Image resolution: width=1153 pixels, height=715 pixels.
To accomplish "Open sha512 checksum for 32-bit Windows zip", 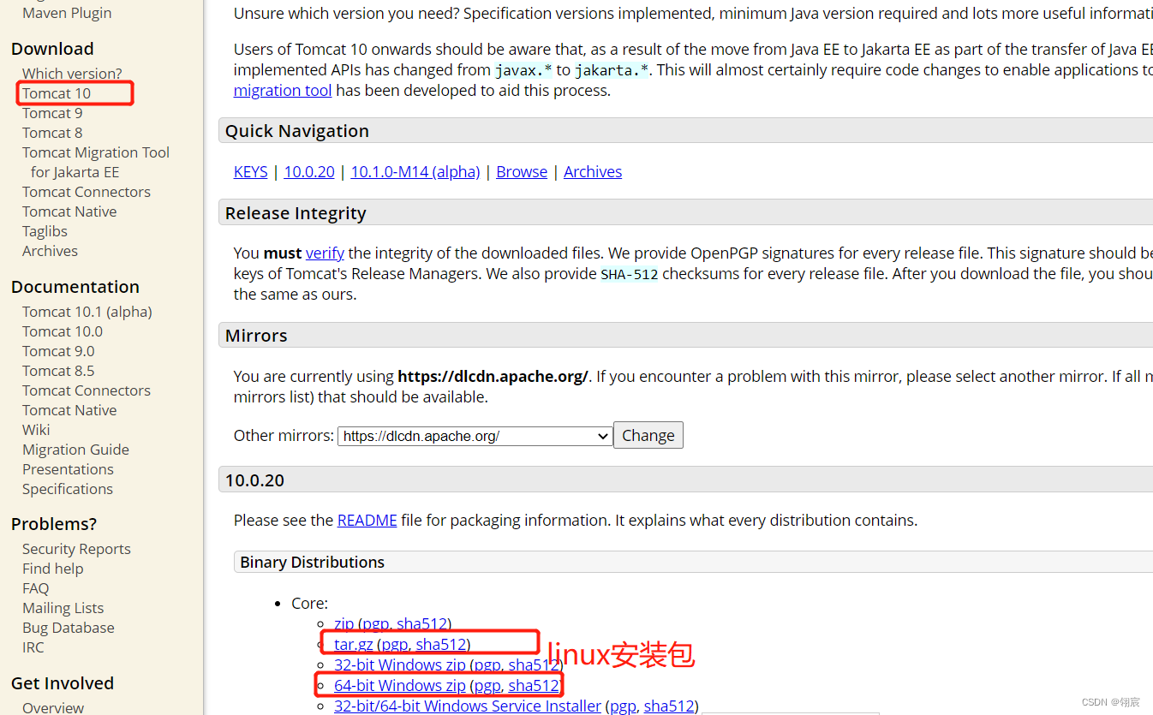I will [534, 664].
